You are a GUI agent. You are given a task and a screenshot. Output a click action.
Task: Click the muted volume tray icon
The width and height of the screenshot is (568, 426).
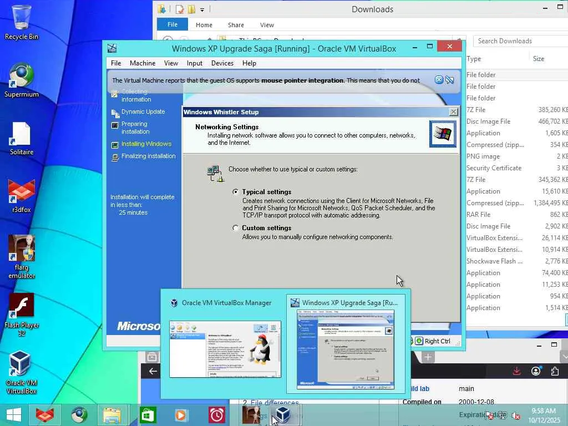[x=515, y=415]
